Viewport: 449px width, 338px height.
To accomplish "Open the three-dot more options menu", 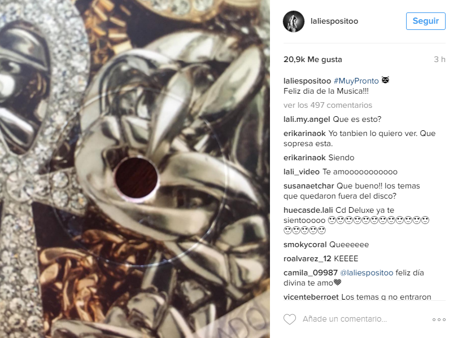I will [439, 319].
